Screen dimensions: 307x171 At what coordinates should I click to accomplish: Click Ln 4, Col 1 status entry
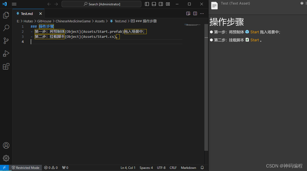pyautogui.click(x=128, y=168)
